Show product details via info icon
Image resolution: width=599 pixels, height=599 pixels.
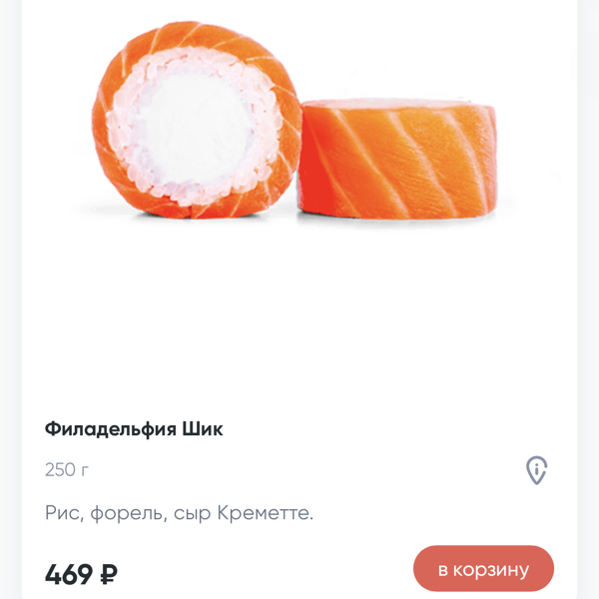(537, 470)
